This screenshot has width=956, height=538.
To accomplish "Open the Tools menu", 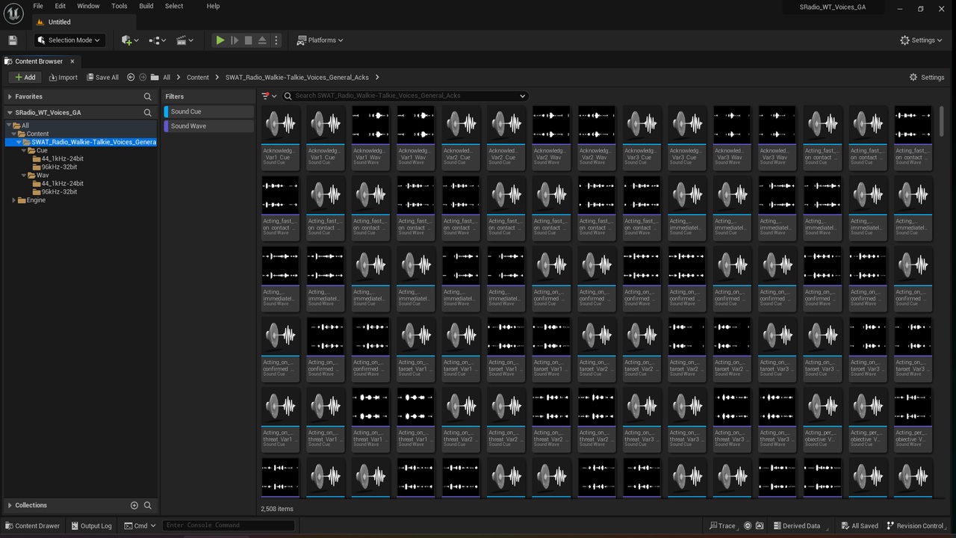I will pos(119,6).
